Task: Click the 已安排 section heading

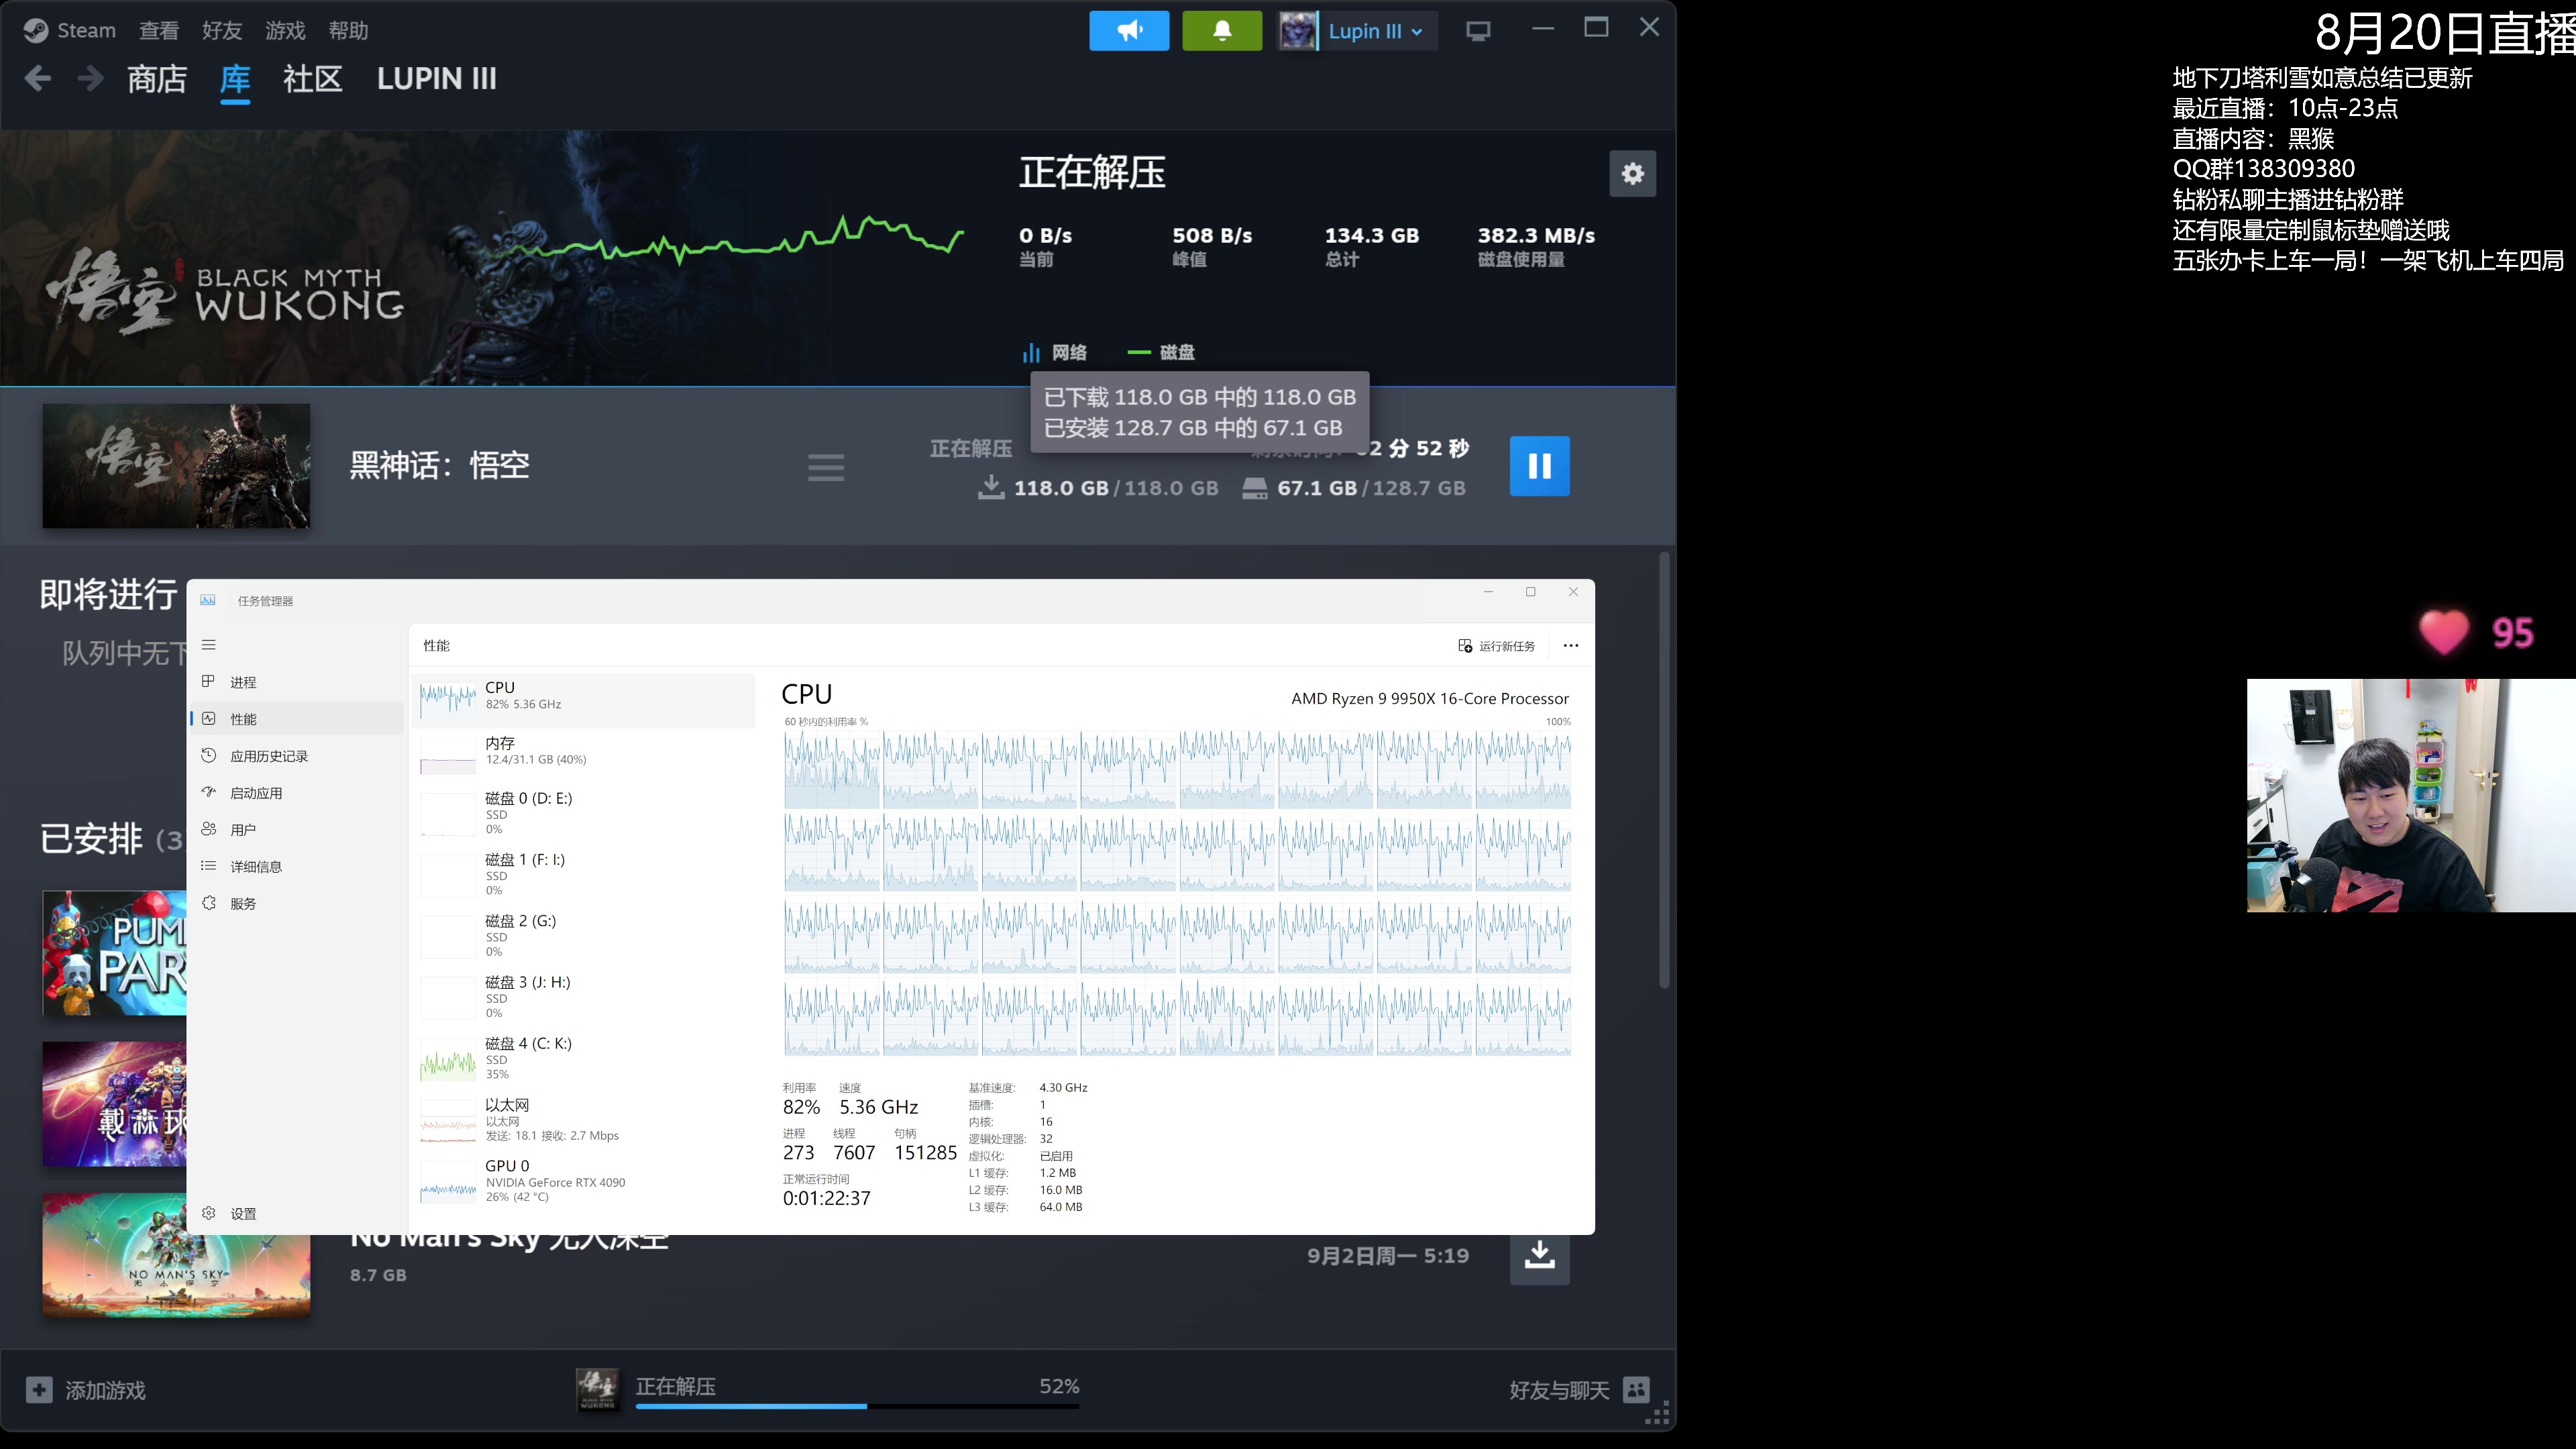Action: click(90, 838)
